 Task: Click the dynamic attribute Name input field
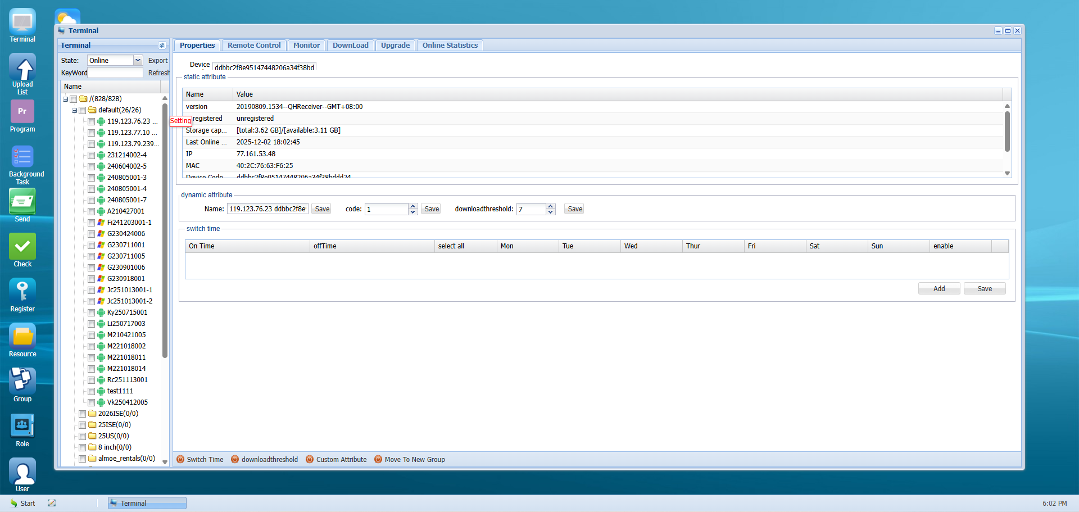coord(268,209)
